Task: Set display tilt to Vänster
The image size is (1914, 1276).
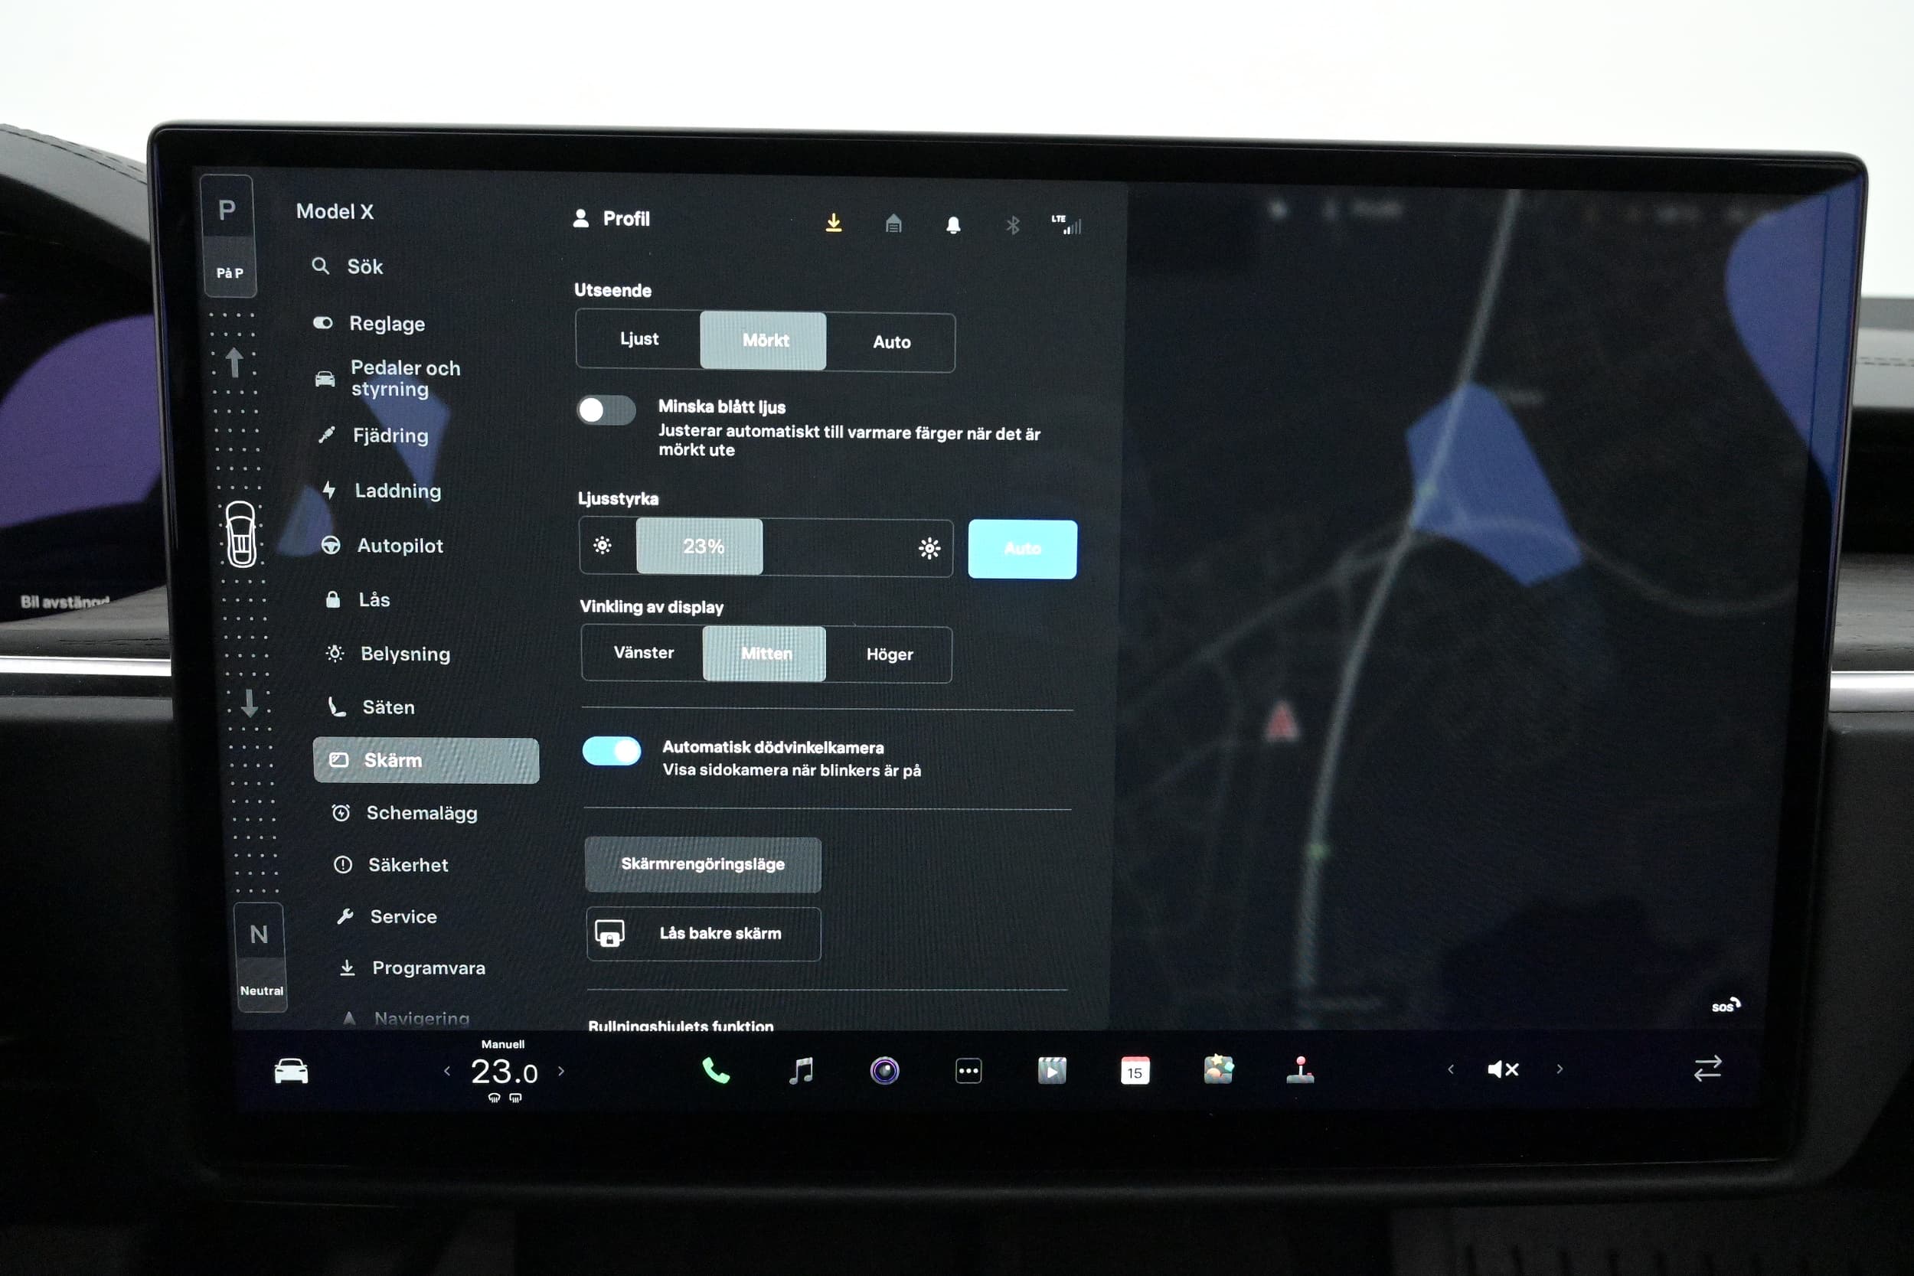Action: (643, 653)
